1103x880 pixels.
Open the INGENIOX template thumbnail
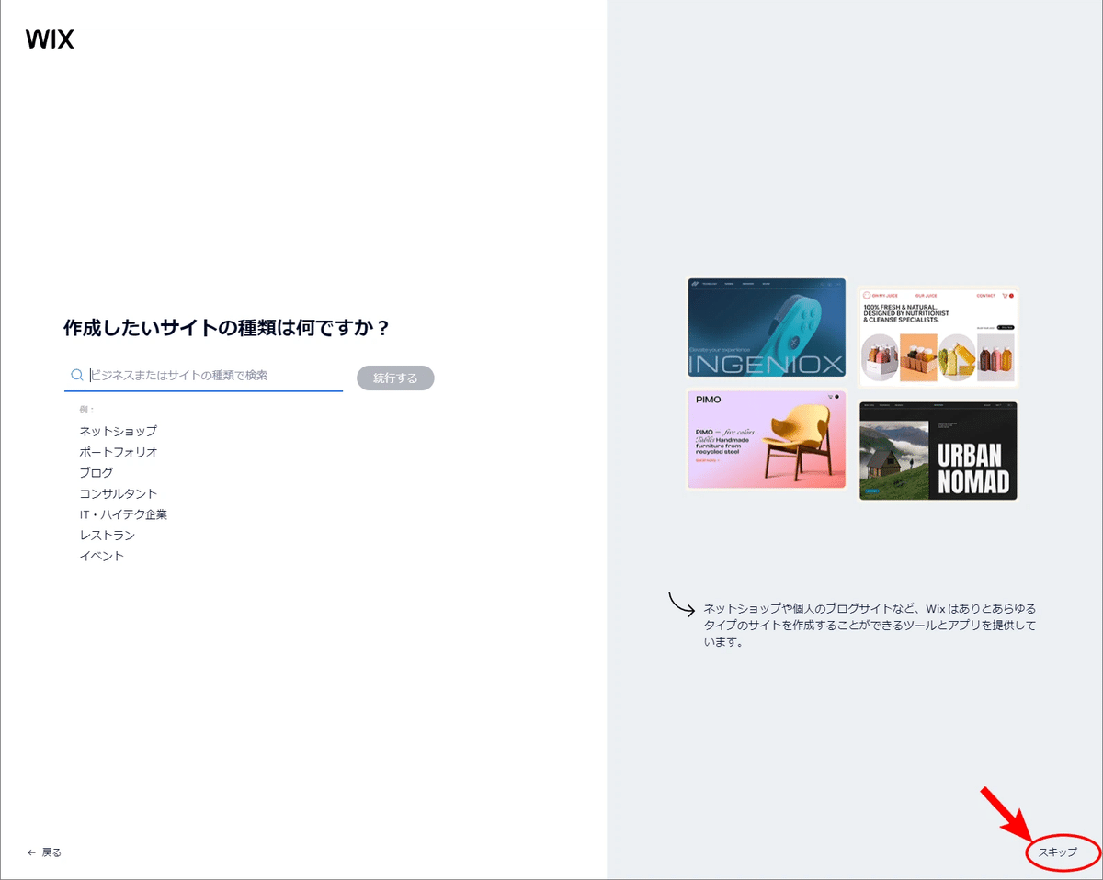tap(766, 328)
